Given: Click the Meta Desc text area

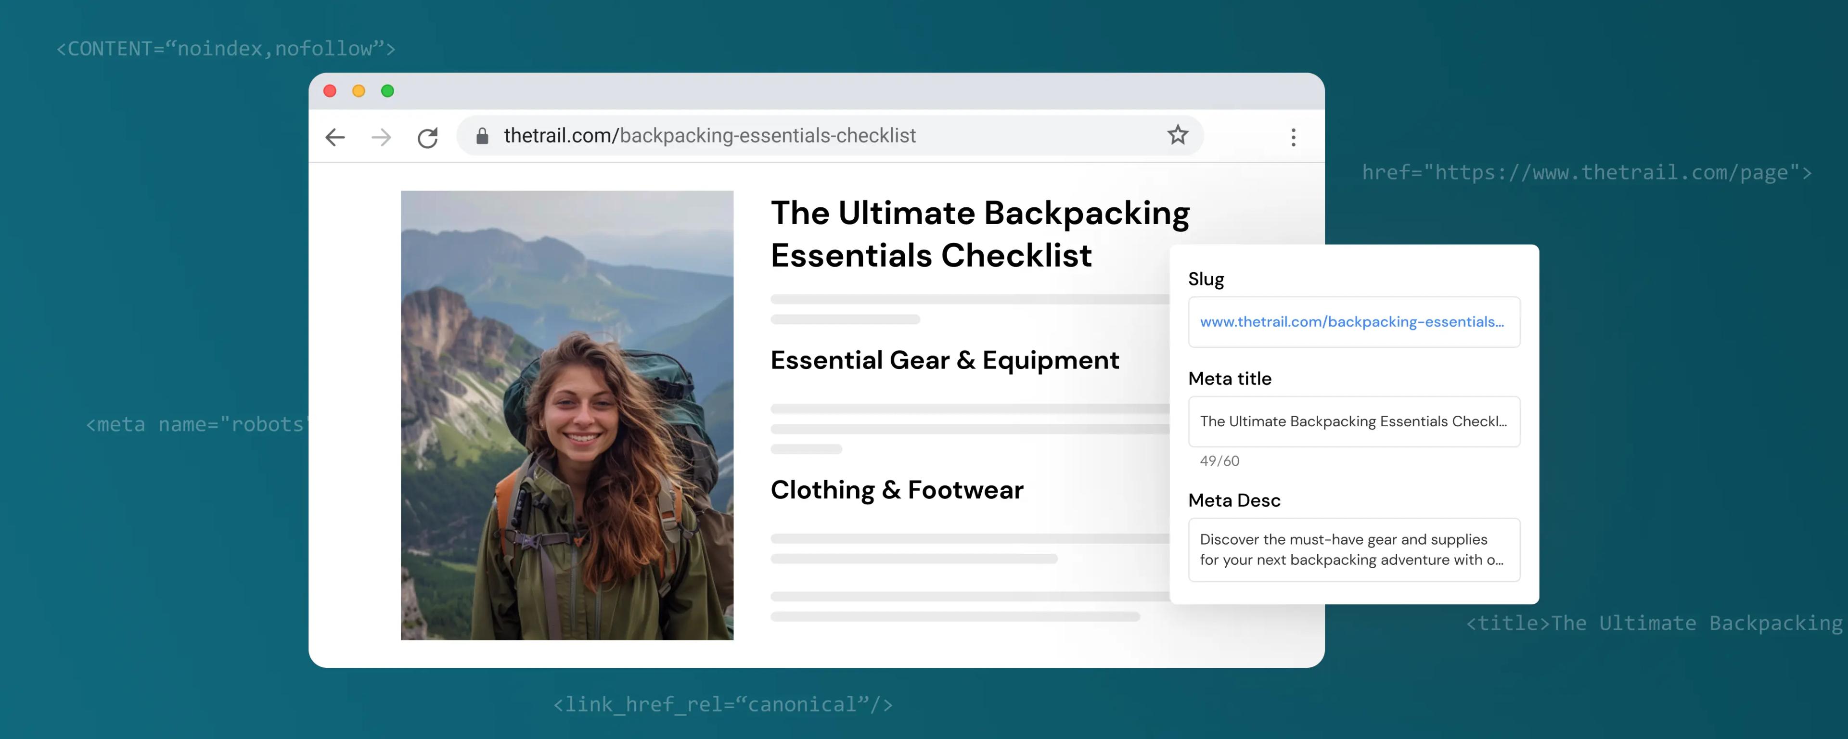Looking at the screenshot, I should (1354, 549).
